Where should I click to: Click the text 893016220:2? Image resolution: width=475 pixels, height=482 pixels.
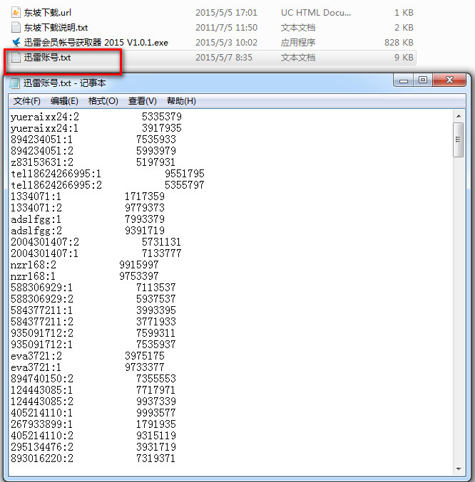coord(42,459)
